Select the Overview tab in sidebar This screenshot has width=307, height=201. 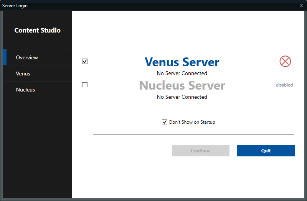click(x=27, y=57)
